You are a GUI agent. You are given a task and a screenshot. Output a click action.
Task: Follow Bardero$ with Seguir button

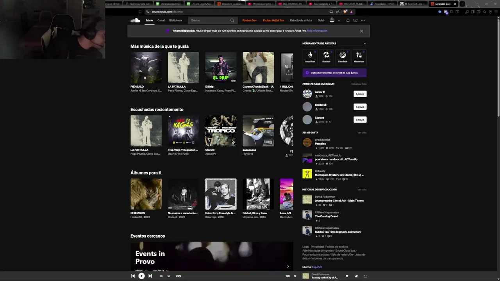coord(360,107)
